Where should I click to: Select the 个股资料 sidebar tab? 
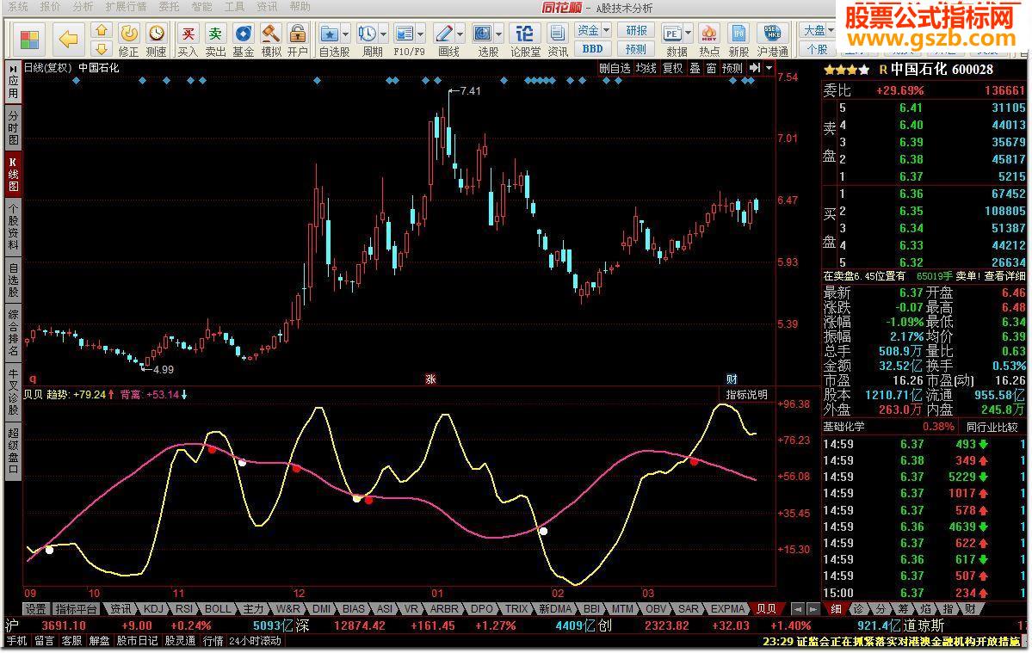click(x=13, y=227)
